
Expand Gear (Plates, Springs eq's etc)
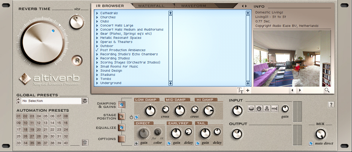pyautogui.click(x=97, y=34)
